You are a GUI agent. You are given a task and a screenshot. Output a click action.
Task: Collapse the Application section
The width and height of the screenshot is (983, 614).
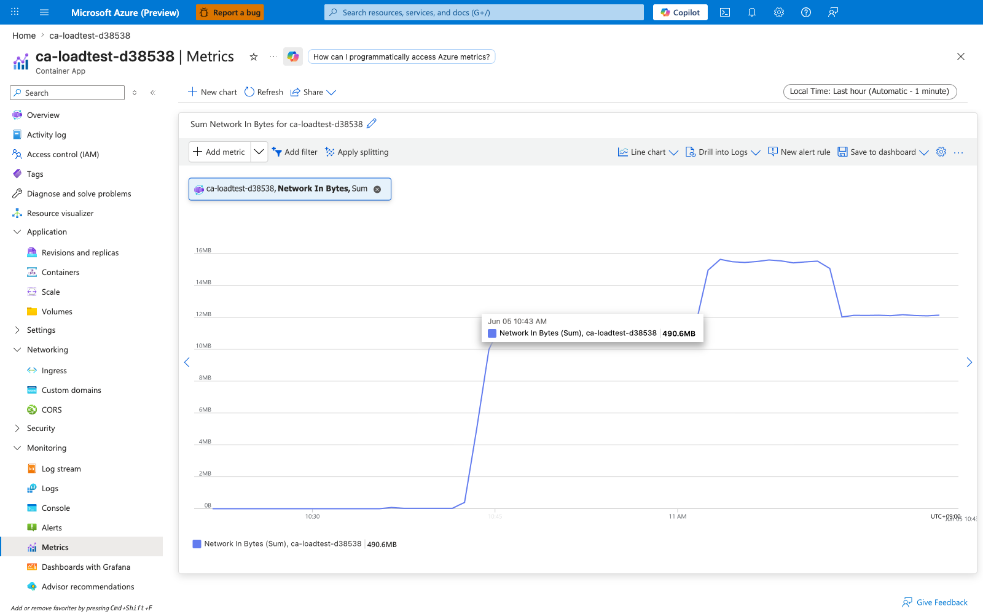coord(17,232)
